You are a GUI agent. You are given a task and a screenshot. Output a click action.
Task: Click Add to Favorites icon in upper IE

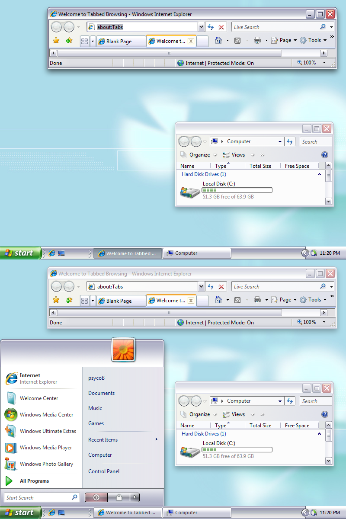pyautogui.click(x=69, y=41)
